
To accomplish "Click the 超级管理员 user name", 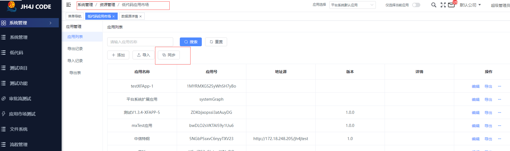I will pos(500,5).
